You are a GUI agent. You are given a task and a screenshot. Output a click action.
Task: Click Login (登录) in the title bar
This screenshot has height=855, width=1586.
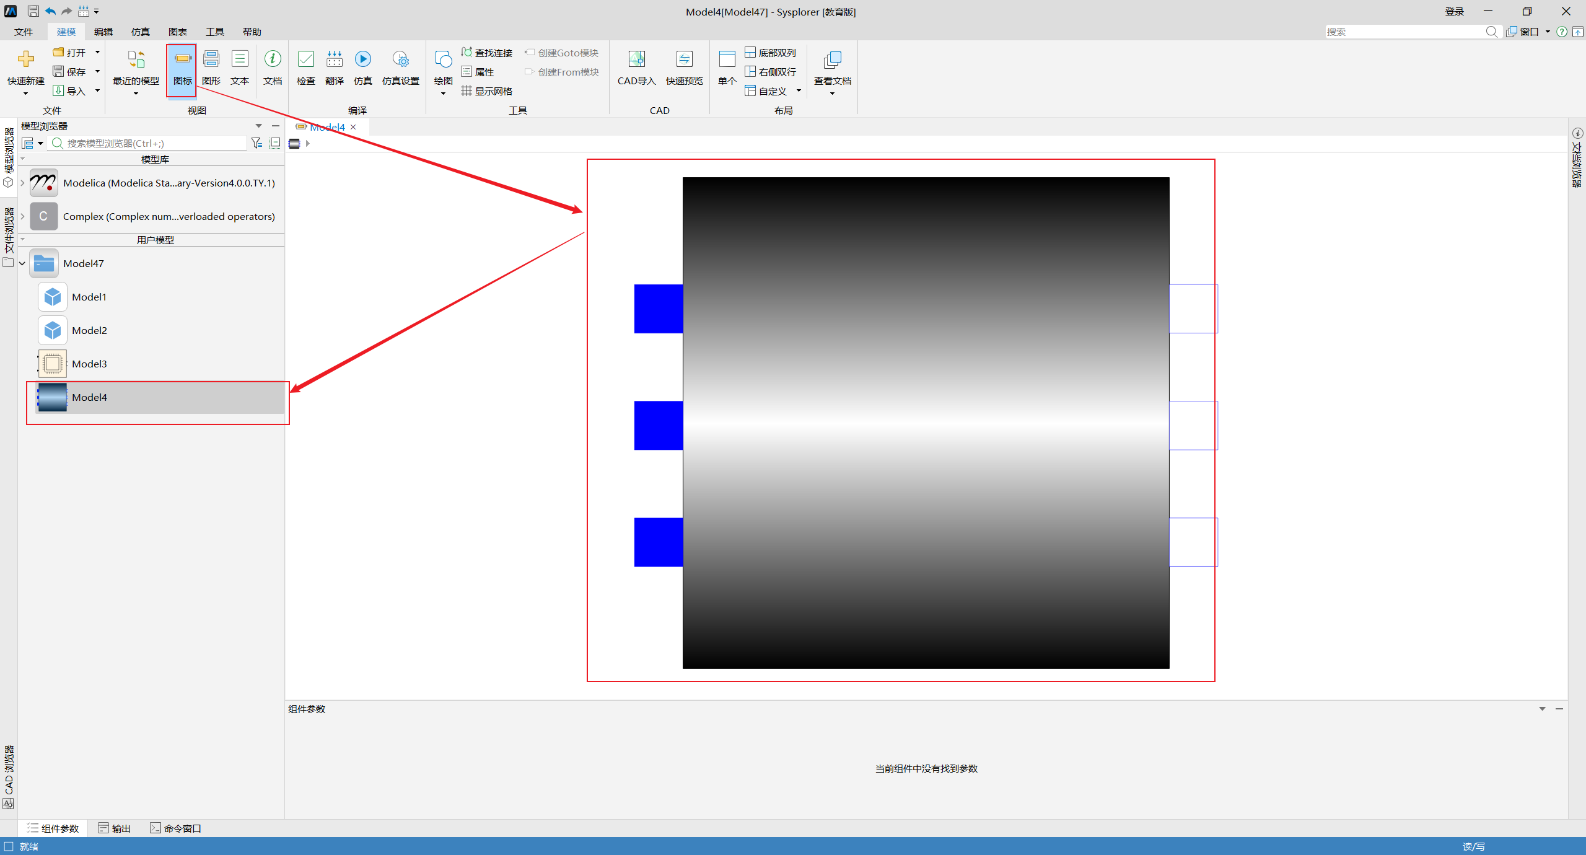pos(1455,11)
